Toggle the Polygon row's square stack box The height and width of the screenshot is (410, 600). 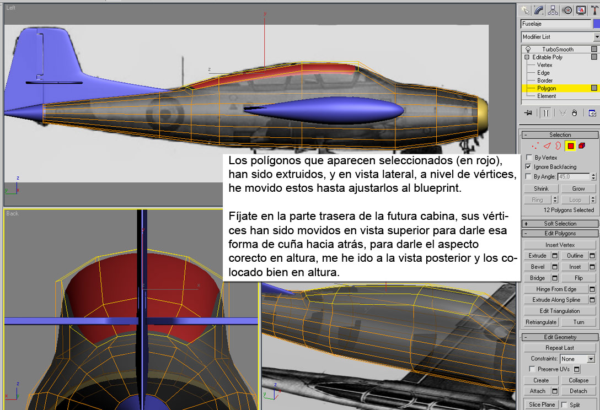(x=594, y=88)
